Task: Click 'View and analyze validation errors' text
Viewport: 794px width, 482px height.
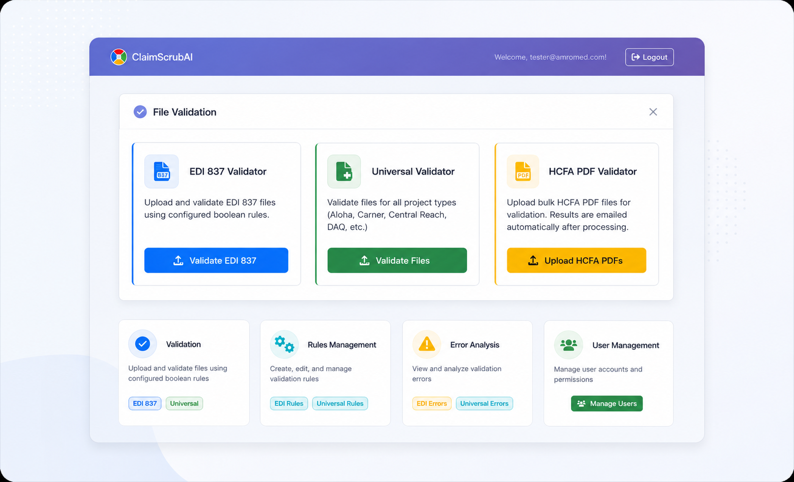Action: coord(457,374)
